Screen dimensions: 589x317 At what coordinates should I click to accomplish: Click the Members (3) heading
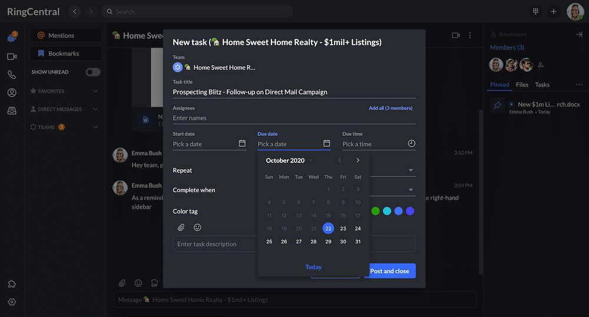pos(507,48)
